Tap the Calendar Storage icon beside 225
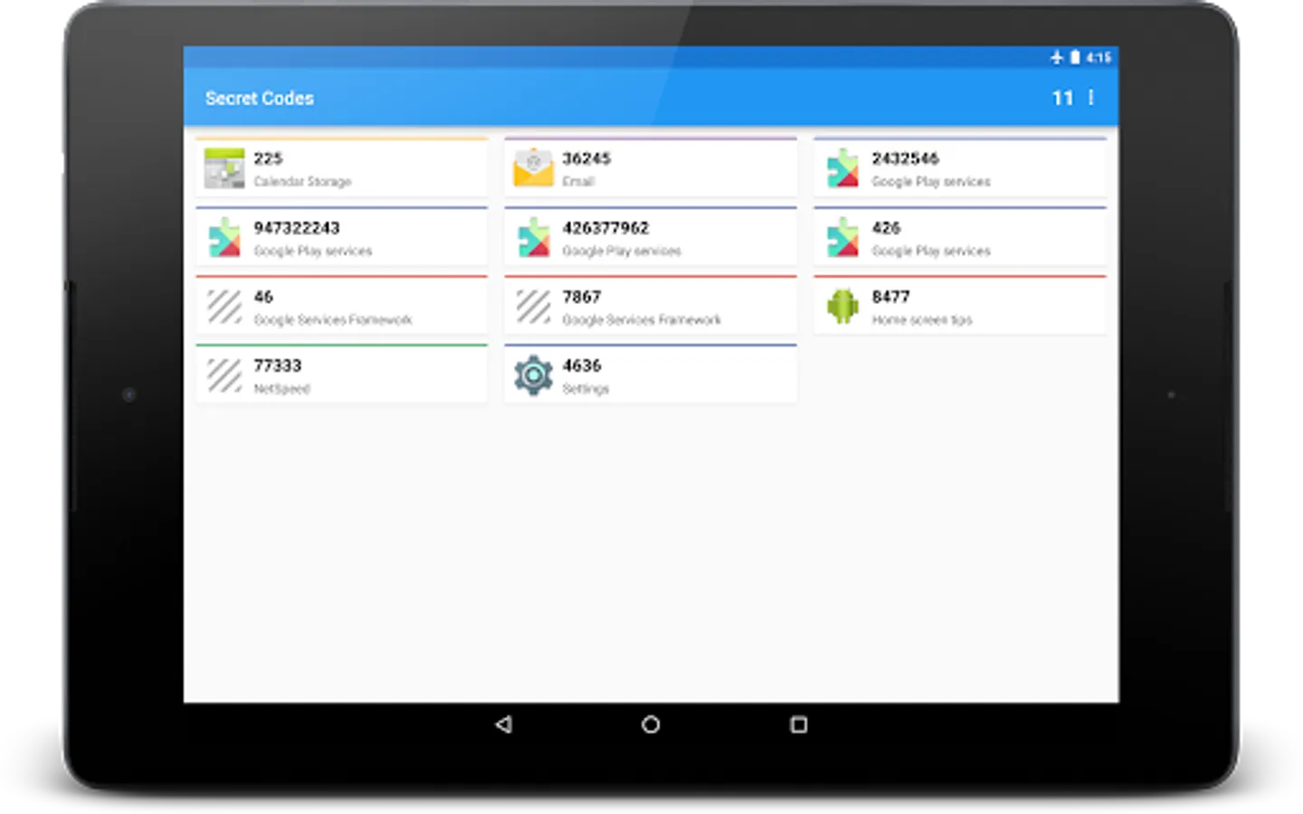This screenshot has width=1303, height=814. 224,168
